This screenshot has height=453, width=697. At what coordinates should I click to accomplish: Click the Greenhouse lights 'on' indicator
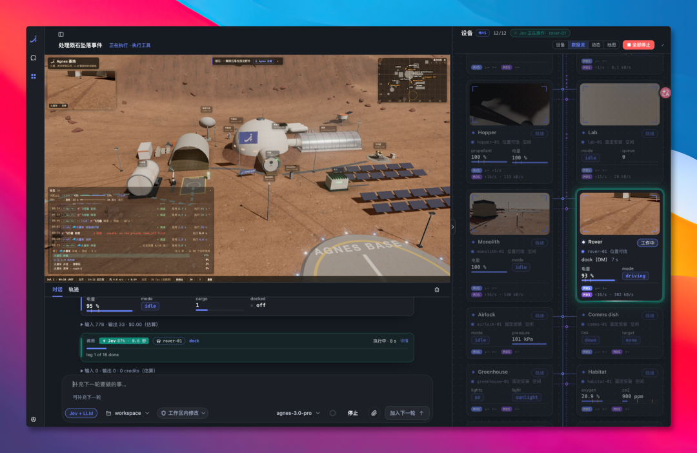pyautogui.click(x=478, y=398)
